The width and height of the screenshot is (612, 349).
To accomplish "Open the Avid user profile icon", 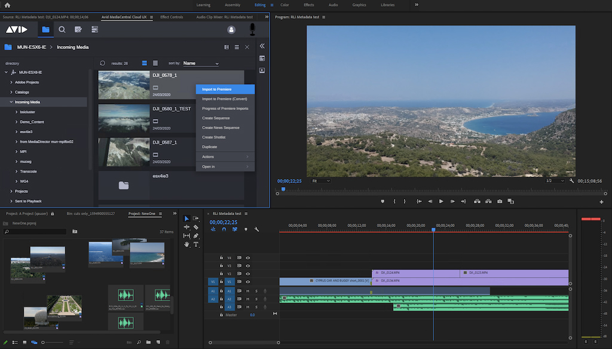I will pyautogui.click(x=231, y=30).
